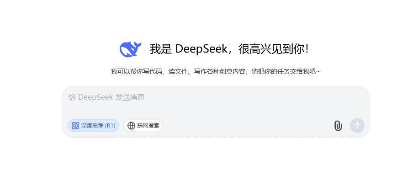Send the message with the up-arrow button
This screenshot has height=192, width=418.
357,125
